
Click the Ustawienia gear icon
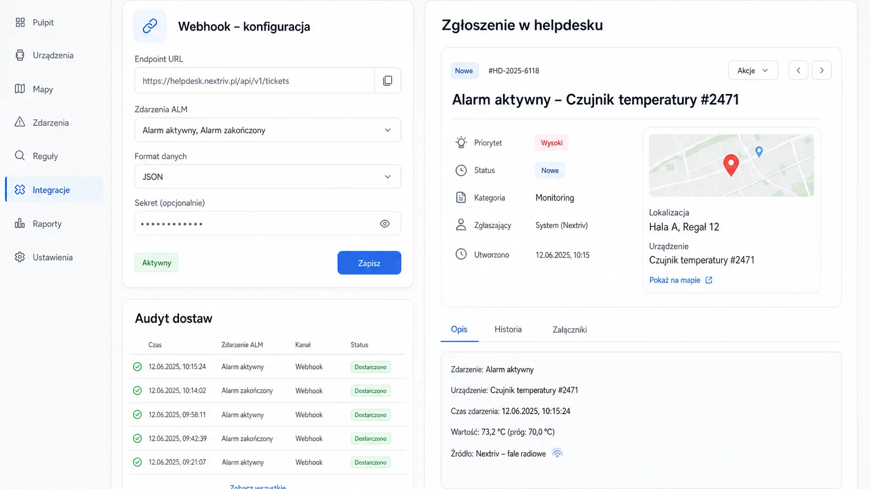pyautogui.click(x=20, y=257)
